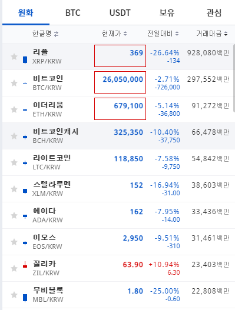Toggle favorite star for 비트코인 BTC/KRW
The width and height of the screenshot is (235, 310).
pyautogui.click(x=14, y=83)
